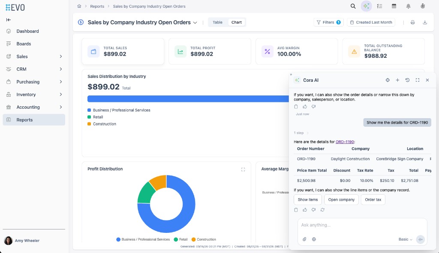This screenshot has height=253, width=439.
Task: Thumbs up the first Cora reply
Action: coord(305,107)
